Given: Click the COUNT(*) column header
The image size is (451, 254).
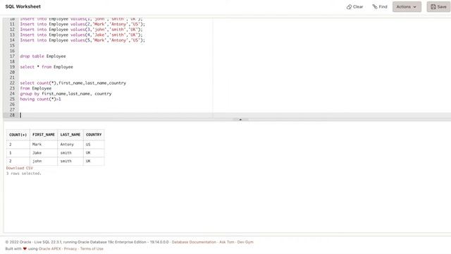Looking at the screenshot, I should [18, 135].
